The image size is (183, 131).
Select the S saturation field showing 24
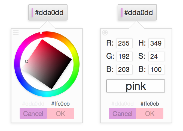click(x=157, y=56)
